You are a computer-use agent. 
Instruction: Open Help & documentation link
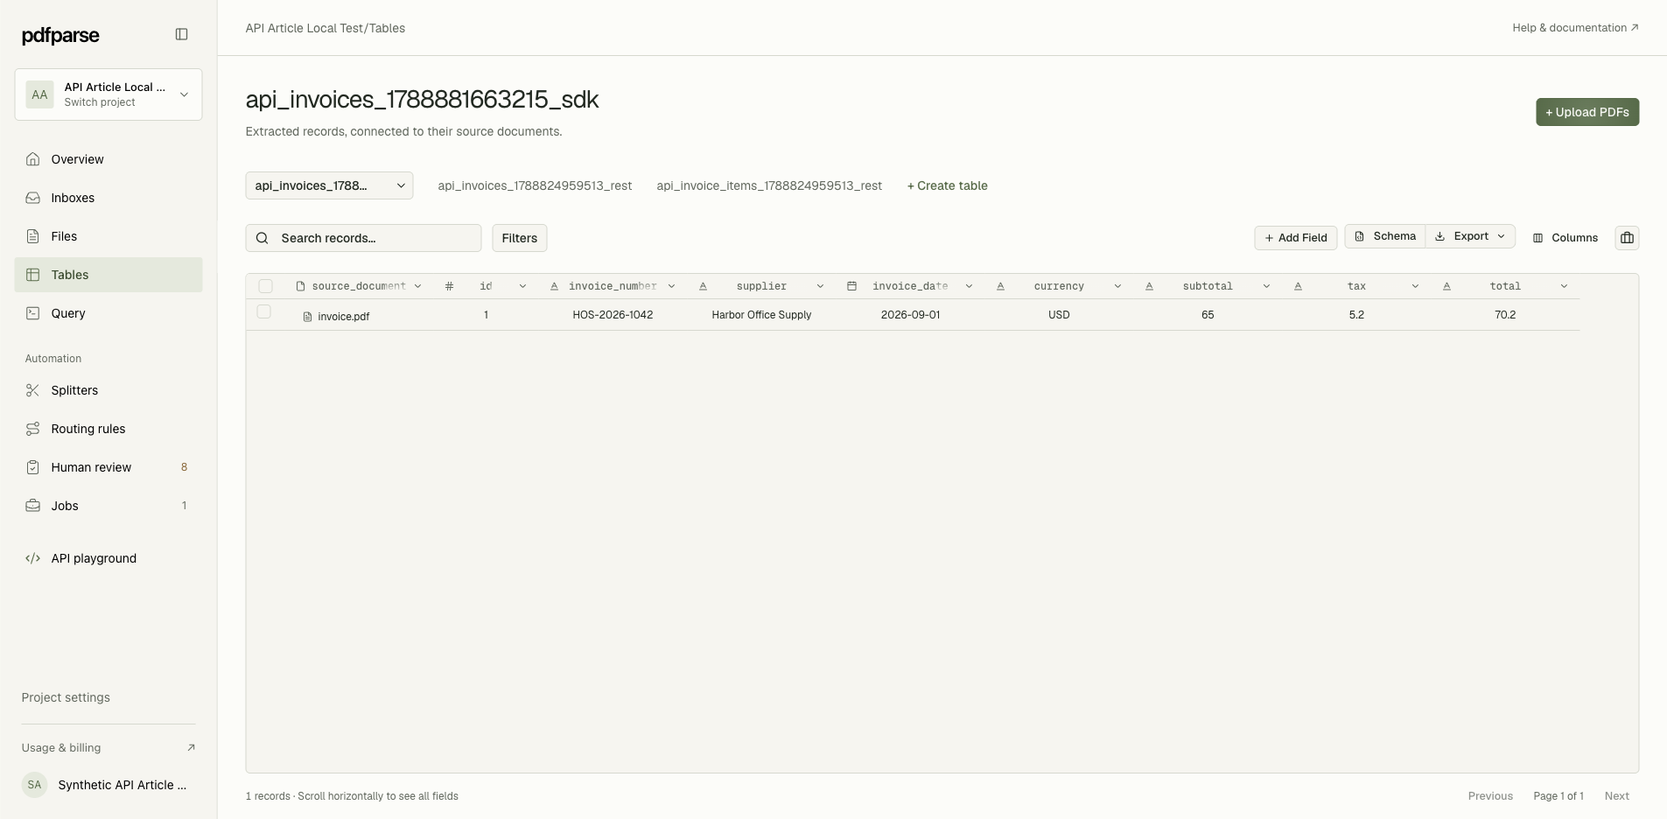coord(1575,28)
